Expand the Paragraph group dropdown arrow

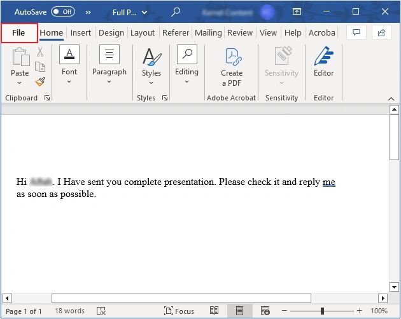(109, 82)
